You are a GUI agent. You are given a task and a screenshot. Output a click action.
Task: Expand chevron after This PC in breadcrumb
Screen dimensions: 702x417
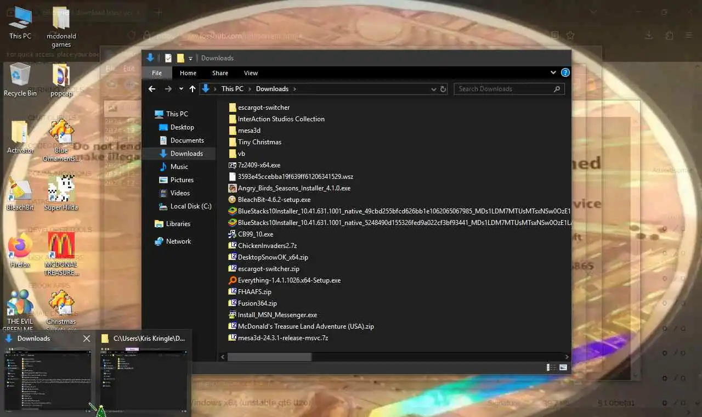250,89
